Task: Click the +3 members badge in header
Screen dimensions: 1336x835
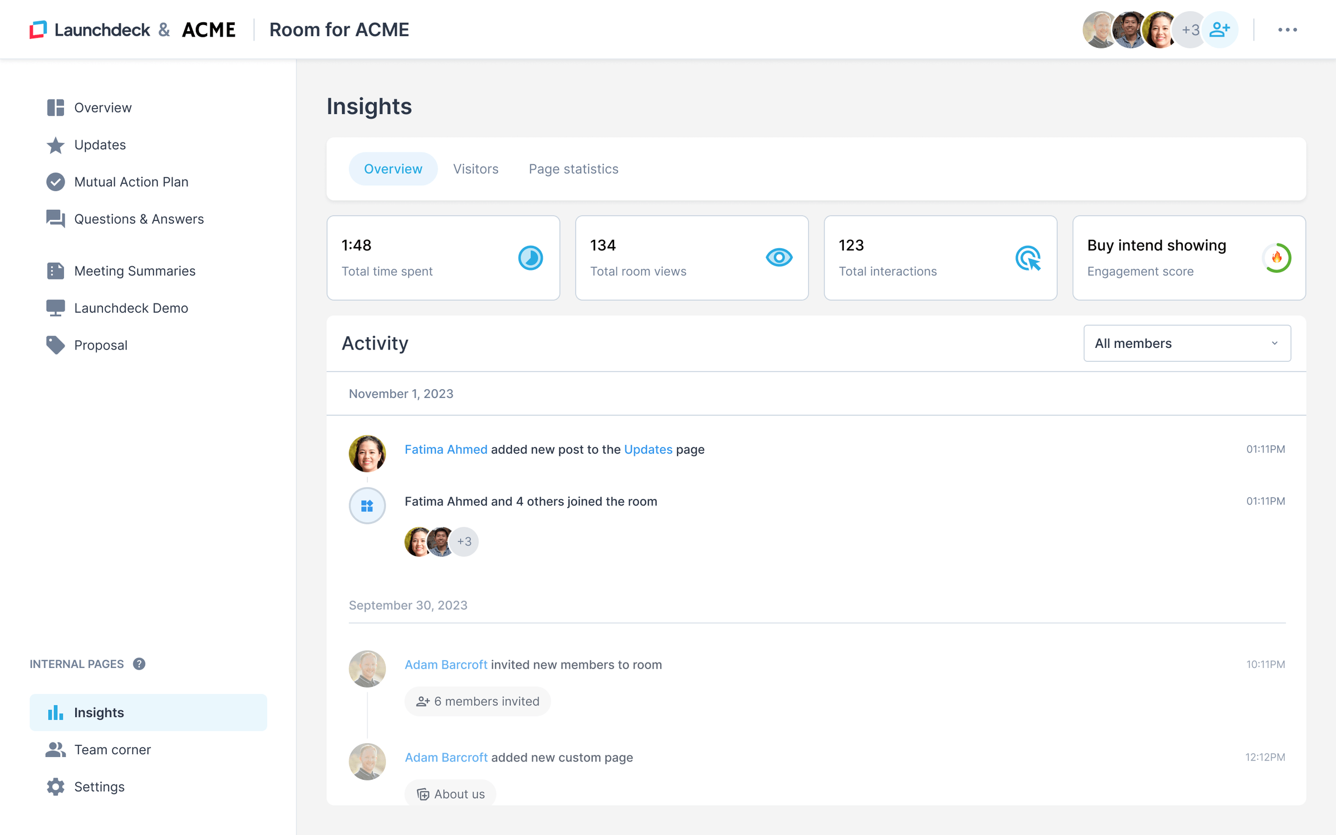Action: [x=1190, y=30]
